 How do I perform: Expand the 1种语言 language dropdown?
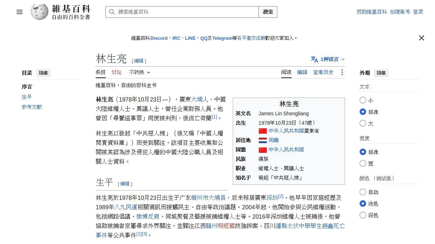coord(328,59)
